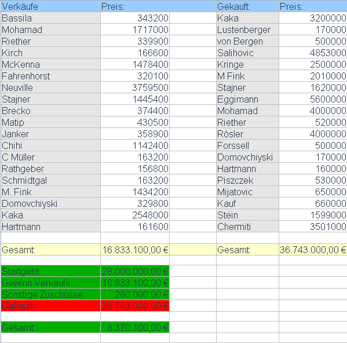Viewport: 347px width, 343px height.
Task: Click the Neuville price cell 3759500
Action: click(x=135, y=87)
